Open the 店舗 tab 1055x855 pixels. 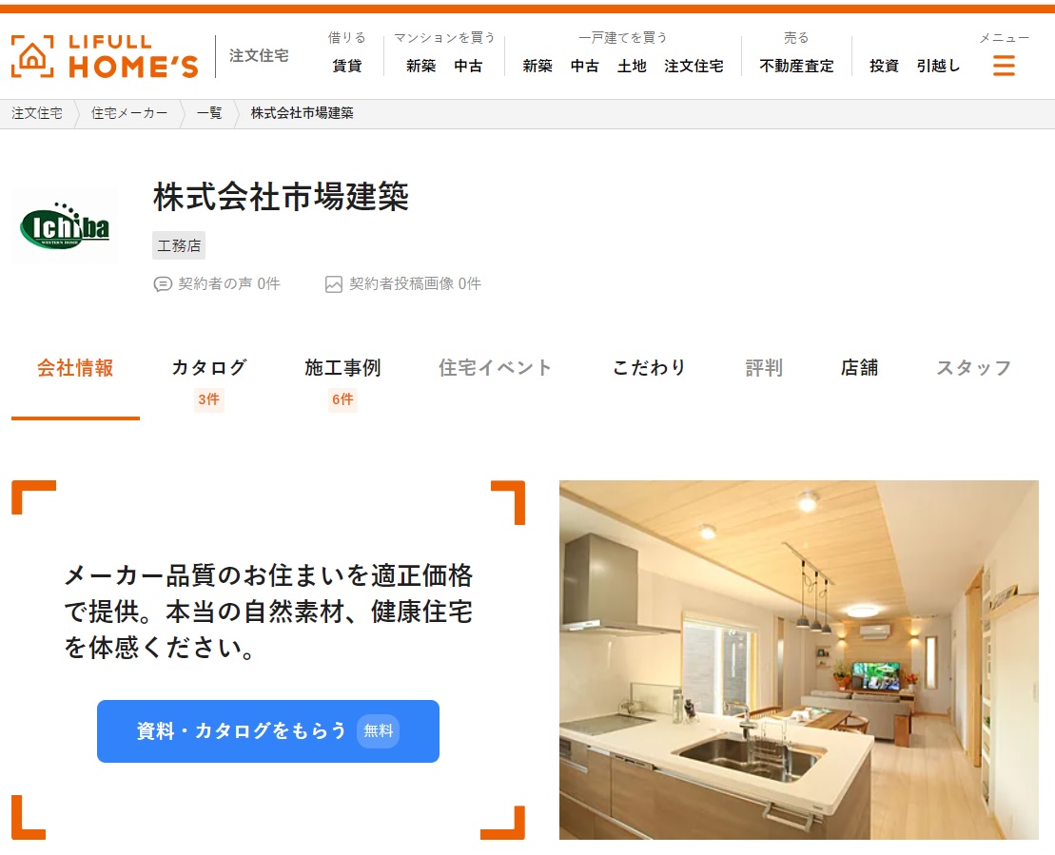pos(859,368)
